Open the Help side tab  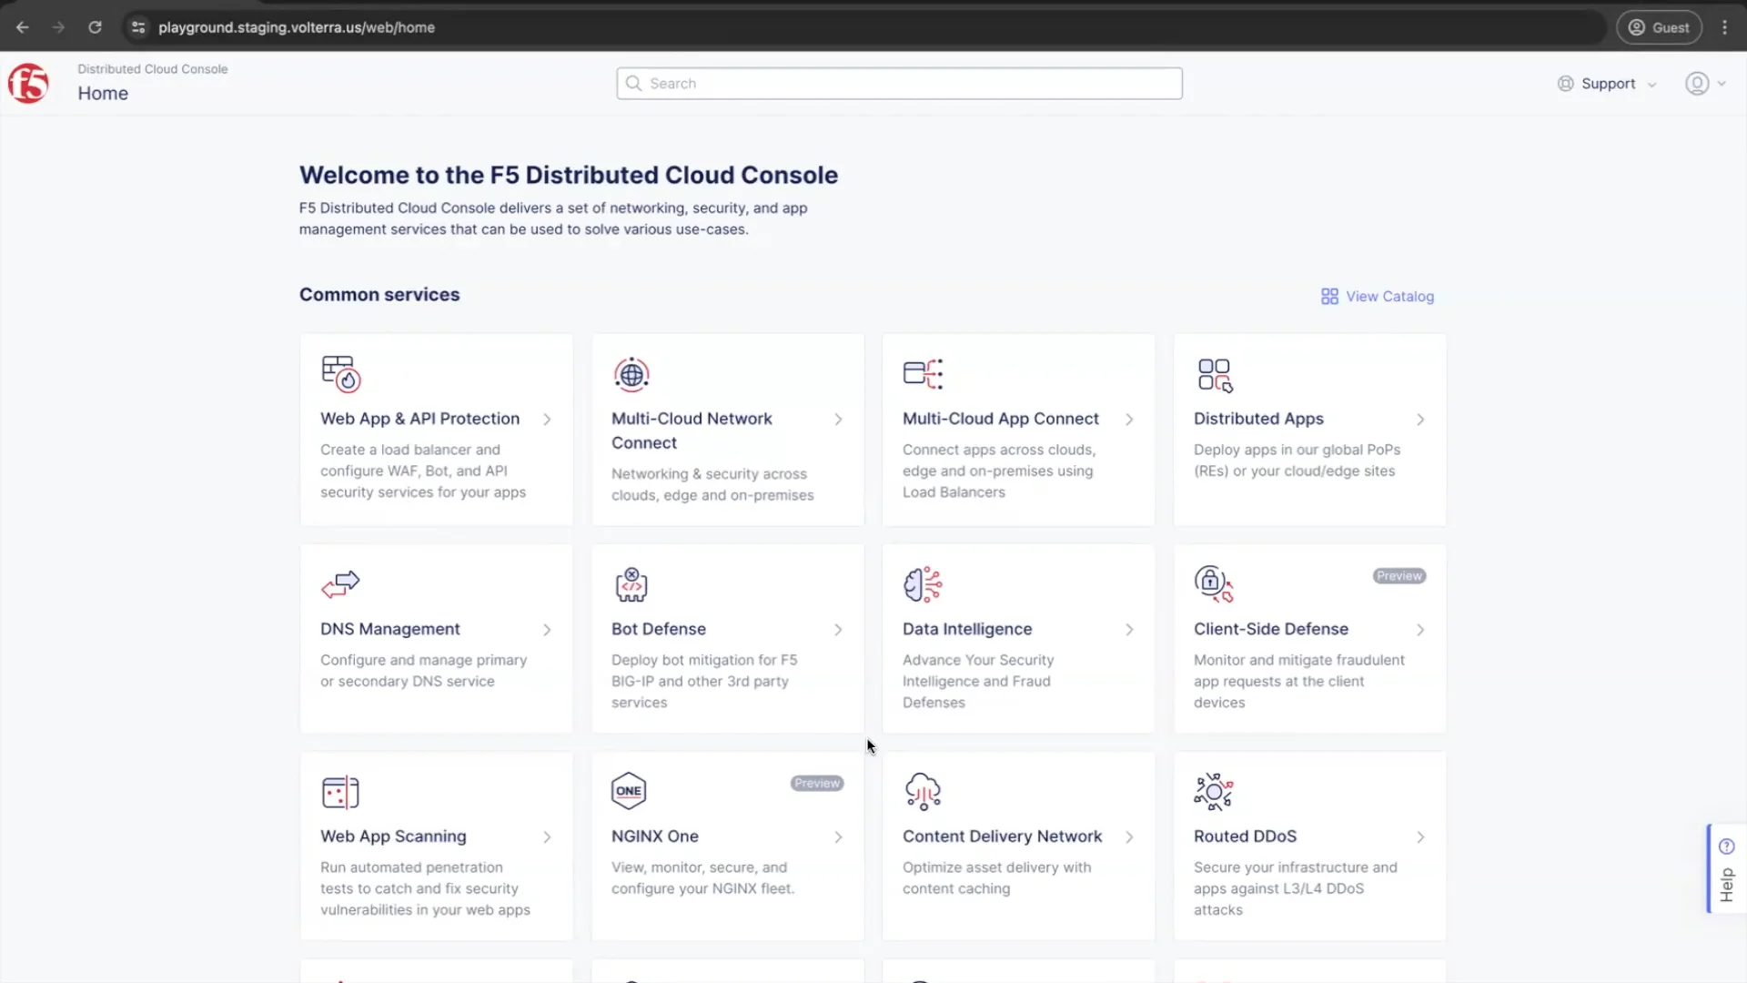1726,869
